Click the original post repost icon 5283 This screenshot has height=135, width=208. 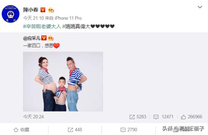pos(138,117)
